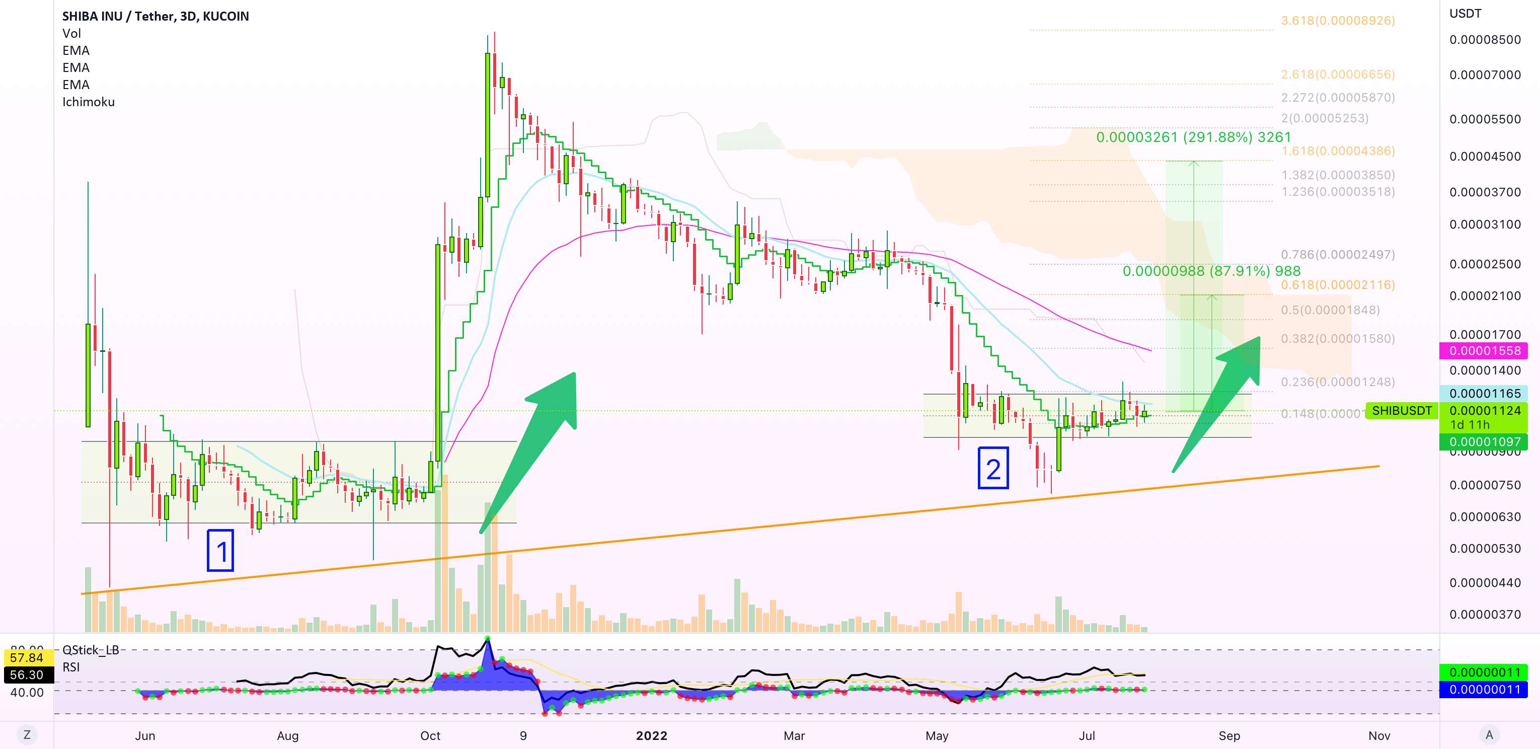The width and height of the screenshot is (1540, 749).
Task: Click the 0.236 Fibonacci level label
Action: tap(1337, 382)
